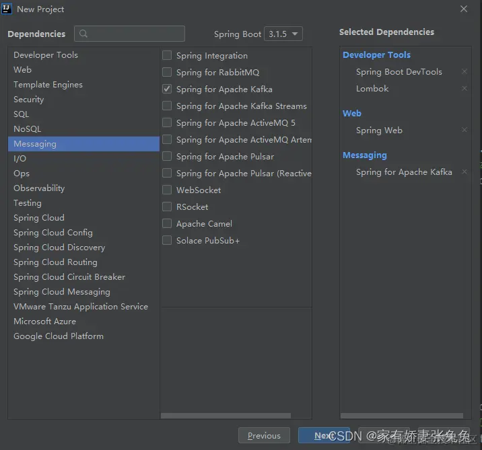Click the horizontal scrollbar under dependency list
The width and height of the screenshot is (482, 450).
pyautogui.click(x=226, y=416)
